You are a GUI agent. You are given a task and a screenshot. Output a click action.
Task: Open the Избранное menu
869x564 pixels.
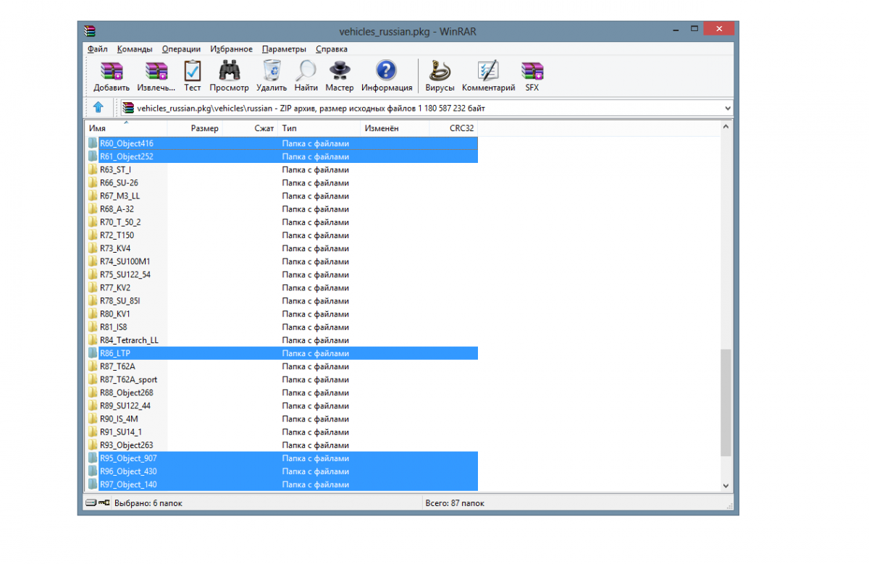[x=232, y=49]
